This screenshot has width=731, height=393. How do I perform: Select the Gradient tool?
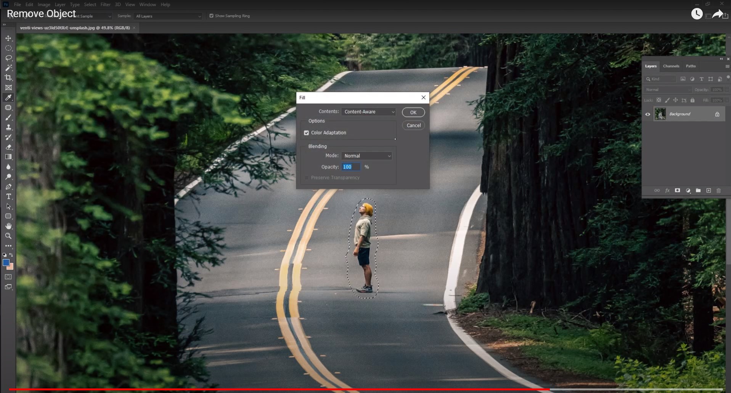pyautogui.click(x=8, y=157)
